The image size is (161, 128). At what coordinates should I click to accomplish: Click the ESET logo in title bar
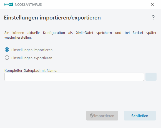point(9,4)
